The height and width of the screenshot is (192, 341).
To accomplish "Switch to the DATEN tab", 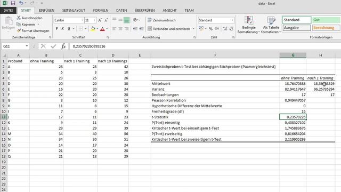I will (121, 11).
